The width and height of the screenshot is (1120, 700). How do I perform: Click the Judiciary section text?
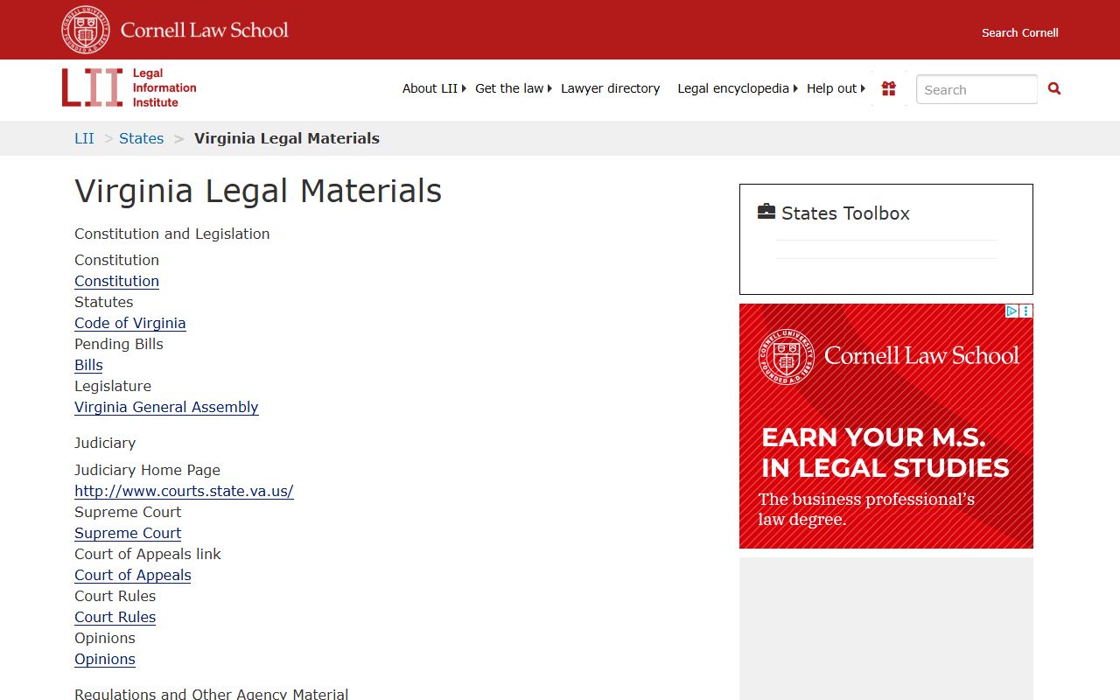point(105,443)
